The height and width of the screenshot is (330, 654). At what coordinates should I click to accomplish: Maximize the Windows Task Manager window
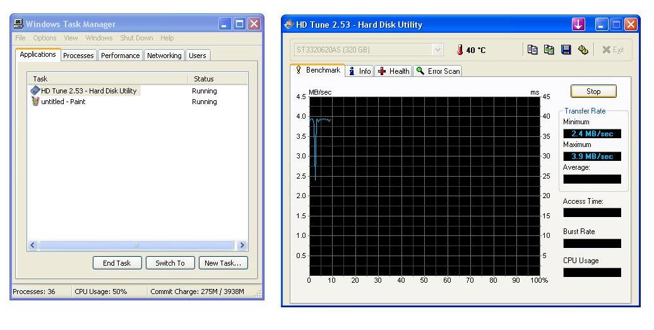pyautogui.click(x=239, y=24)
